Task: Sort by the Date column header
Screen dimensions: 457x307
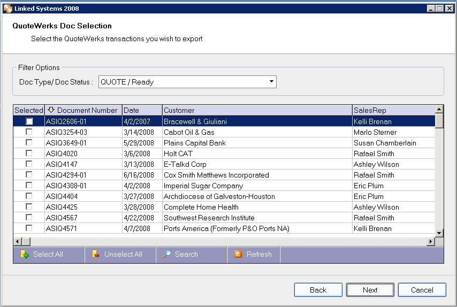Action: 142,110
